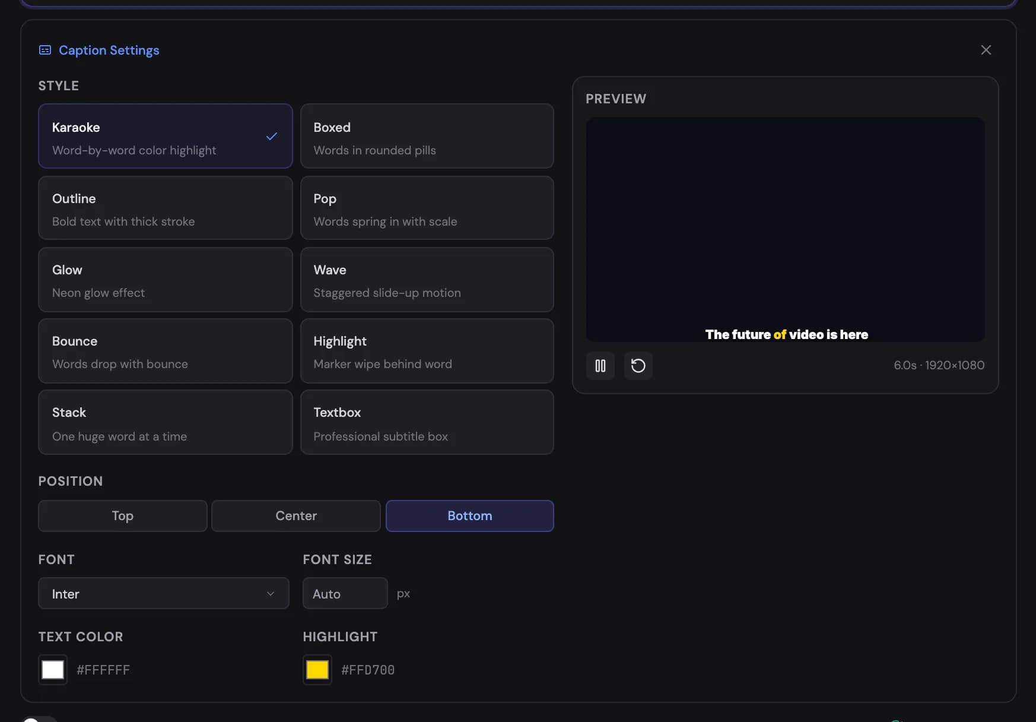Click the Caption Settings header icon
Screen dimensions: 1036x722
(45, 50)
